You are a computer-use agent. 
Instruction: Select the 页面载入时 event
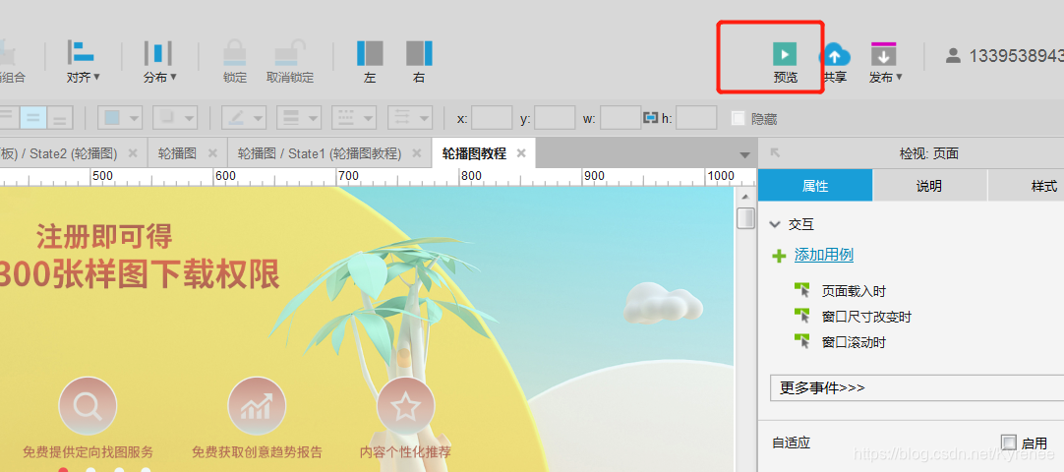point(854,291)
